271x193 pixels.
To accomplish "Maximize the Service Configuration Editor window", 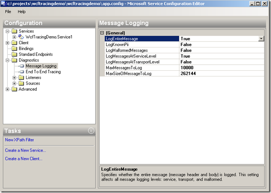I will pyautogui.click(x=258, y=3).
